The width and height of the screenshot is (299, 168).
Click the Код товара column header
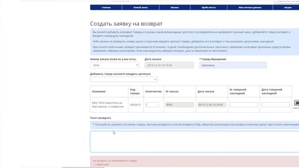[x=135, y=91]
